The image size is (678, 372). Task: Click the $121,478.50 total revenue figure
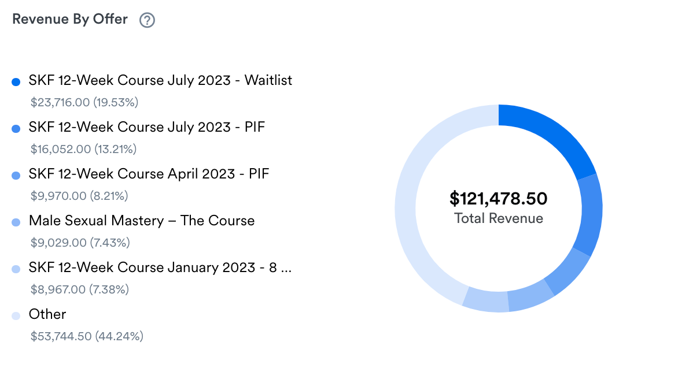(498, 199)
